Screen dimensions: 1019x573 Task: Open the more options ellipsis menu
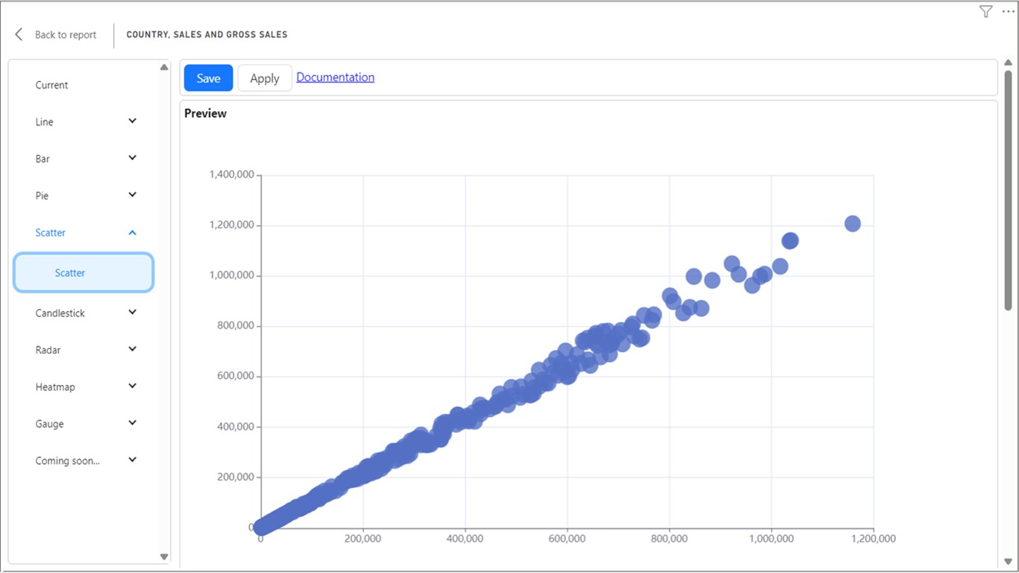coord(1008,11)
